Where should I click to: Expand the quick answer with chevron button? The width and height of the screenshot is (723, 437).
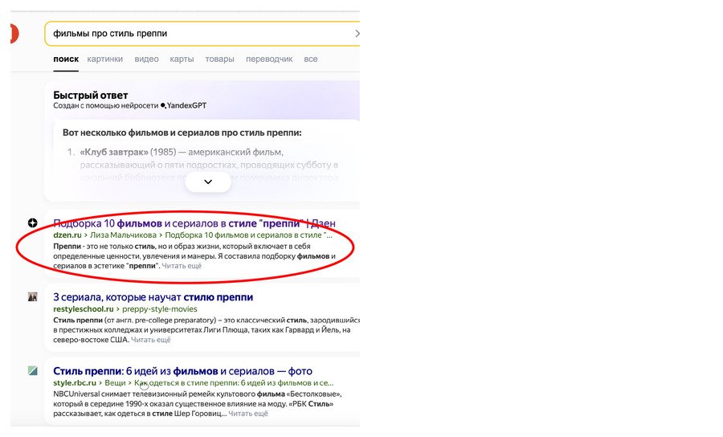pyautogui.click(x=208, y=182)
